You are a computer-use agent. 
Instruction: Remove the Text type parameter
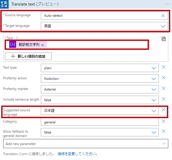164,67
